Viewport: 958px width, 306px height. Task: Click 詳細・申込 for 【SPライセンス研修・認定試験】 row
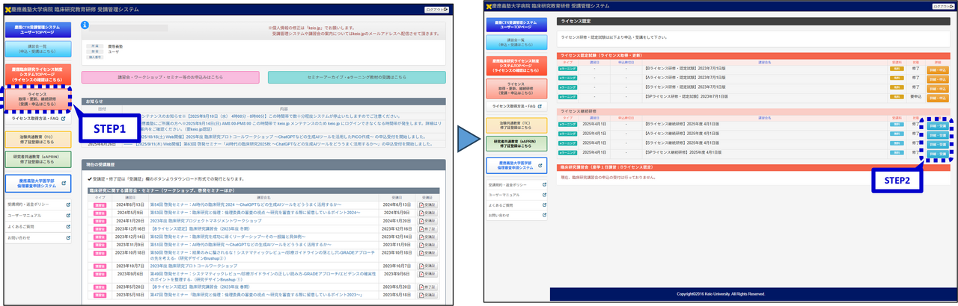(938, 98)
